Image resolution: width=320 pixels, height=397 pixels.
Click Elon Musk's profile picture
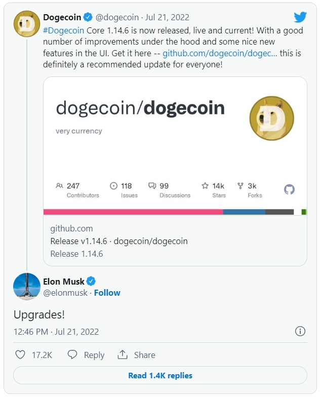click(26, 286)
